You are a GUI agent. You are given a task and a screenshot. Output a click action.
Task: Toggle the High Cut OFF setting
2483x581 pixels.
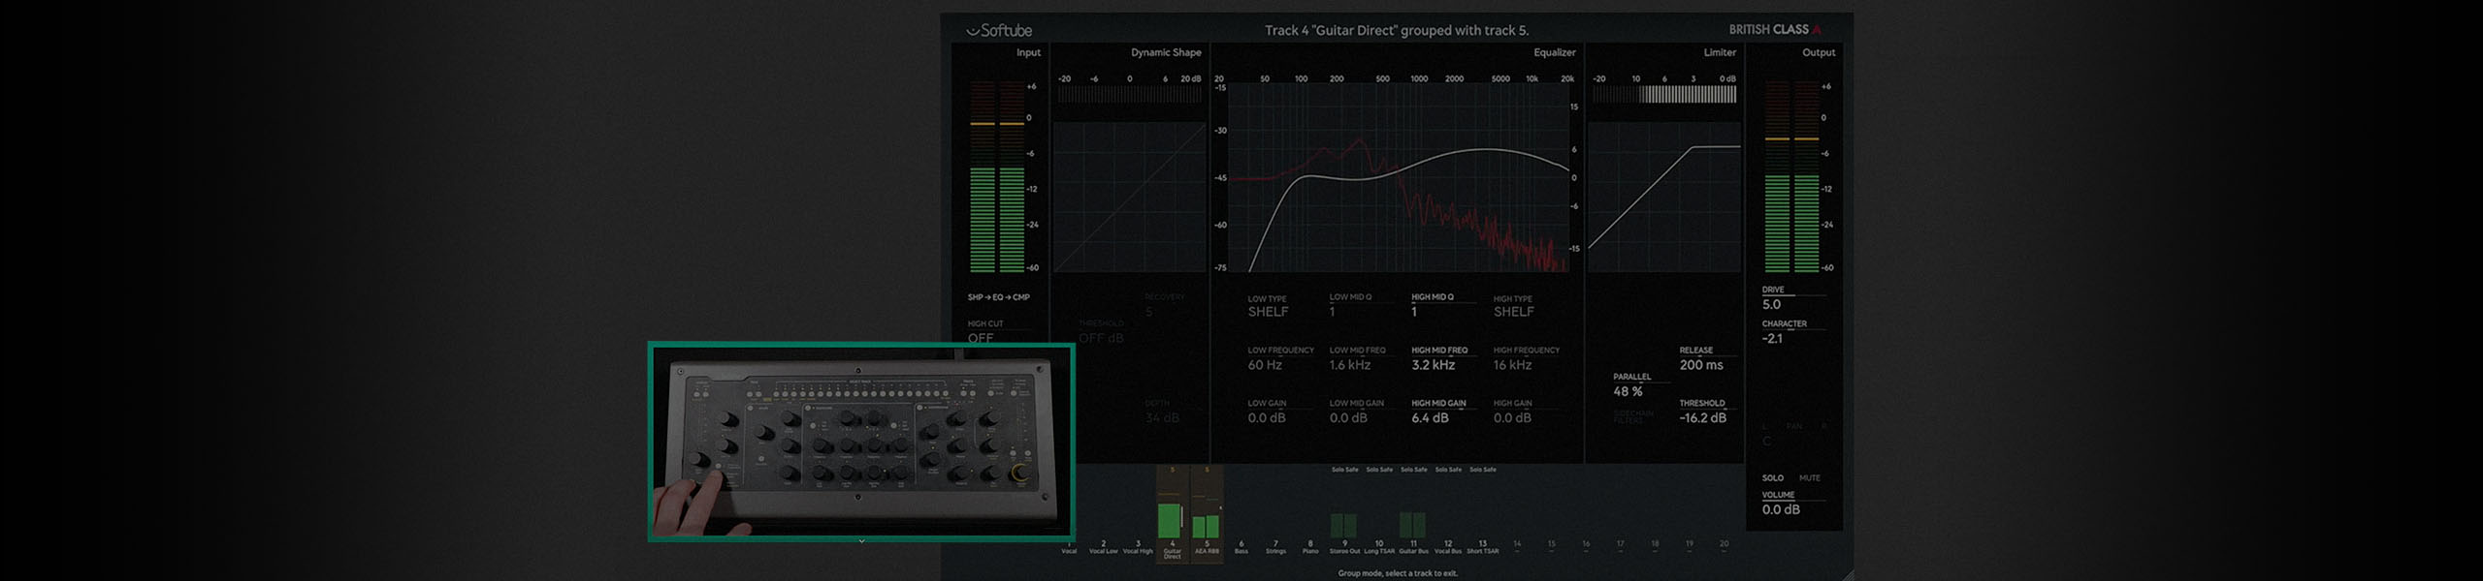pos(981,338)
